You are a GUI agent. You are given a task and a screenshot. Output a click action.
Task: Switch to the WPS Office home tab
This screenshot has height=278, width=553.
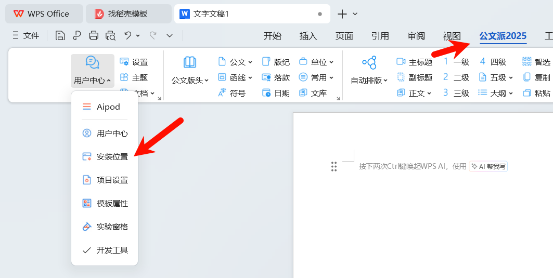(44, 14)
